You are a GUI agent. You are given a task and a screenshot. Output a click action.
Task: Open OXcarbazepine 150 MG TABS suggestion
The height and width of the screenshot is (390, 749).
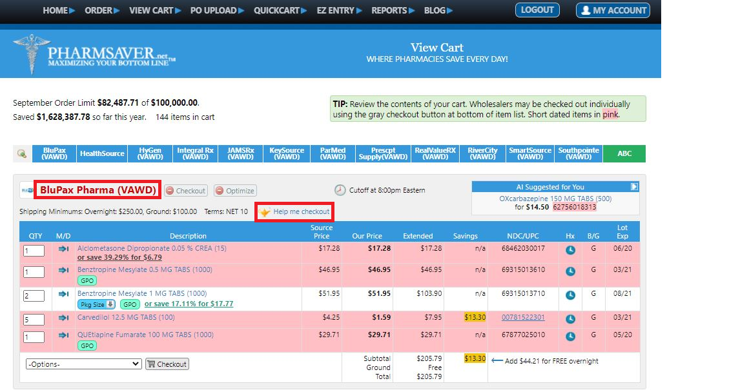coord(555,199)
